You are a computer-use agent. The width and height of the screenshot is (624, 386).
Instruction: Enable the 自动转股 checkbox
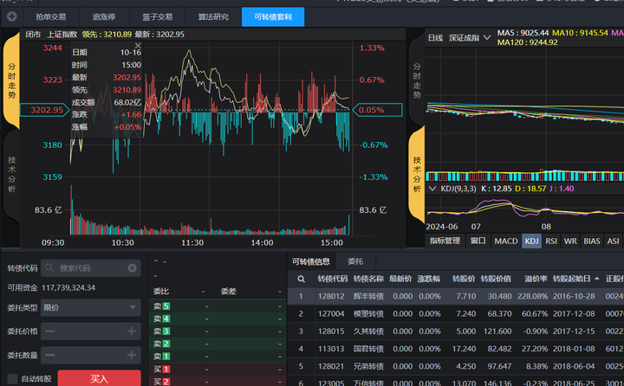pyautogui.click(x=12, y=379)
